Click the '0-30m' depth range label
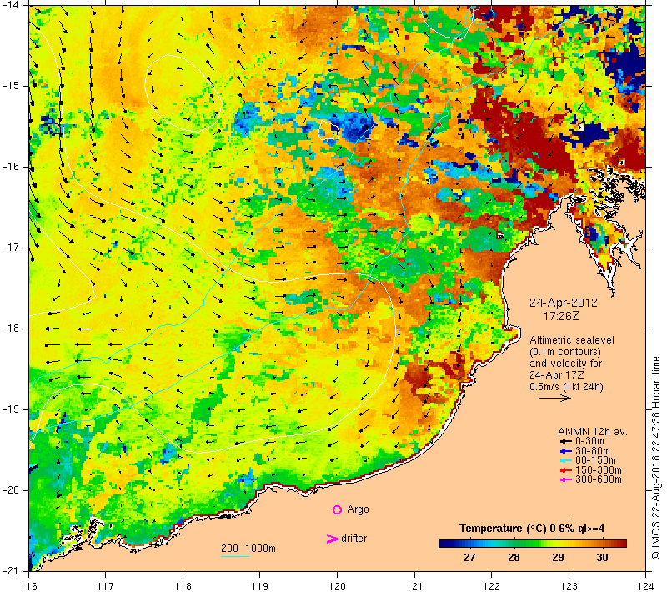 point(589,441)
